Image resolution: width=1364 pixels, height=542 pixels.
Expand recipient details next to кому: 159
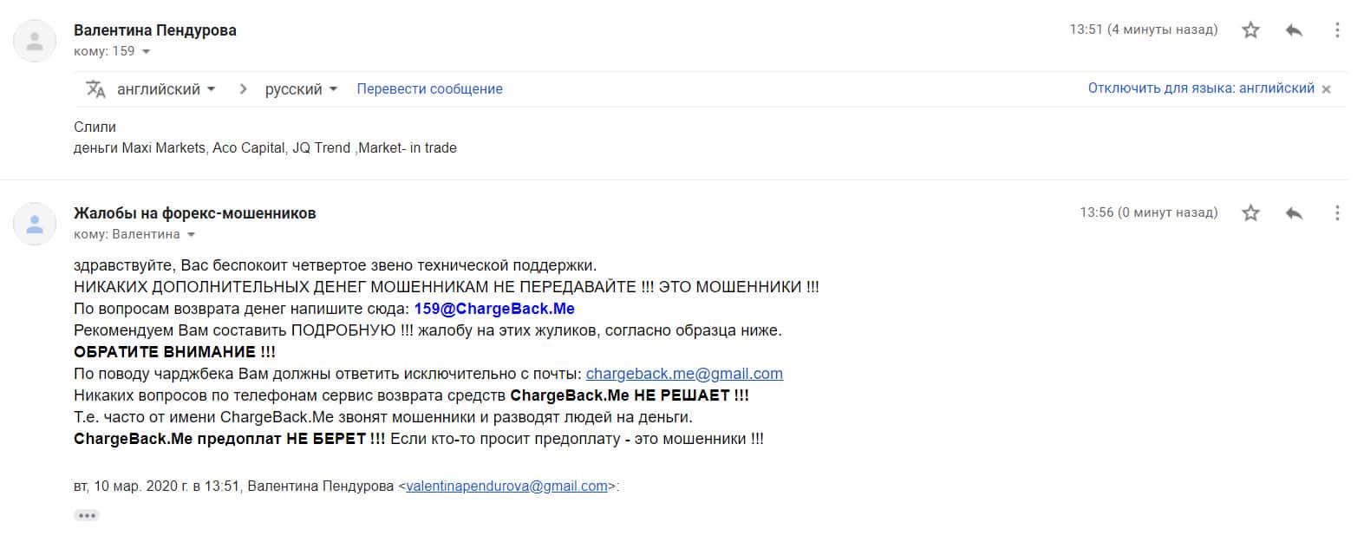146,52
